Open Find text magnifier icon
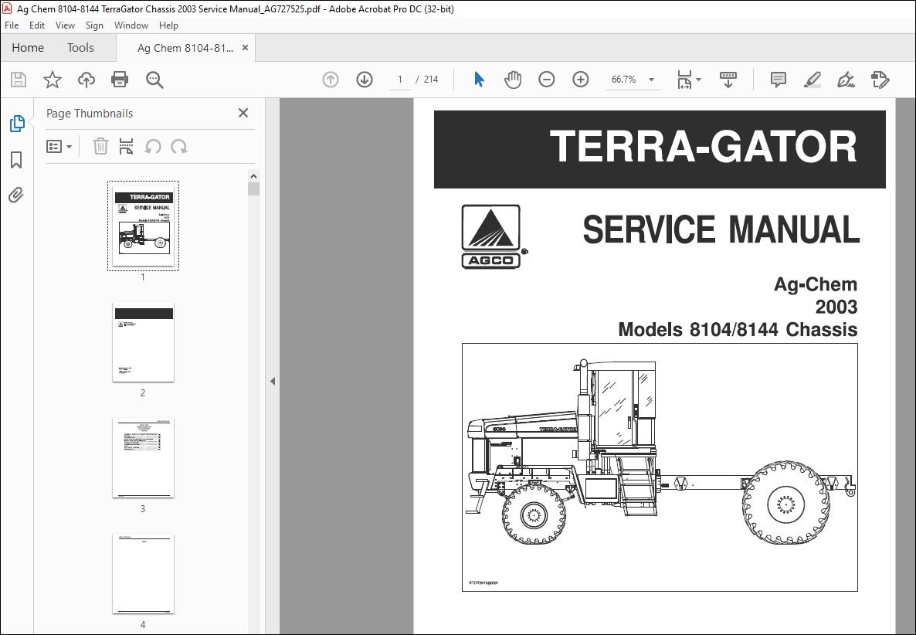Screen dimensions: 916x635 [154, 80]
